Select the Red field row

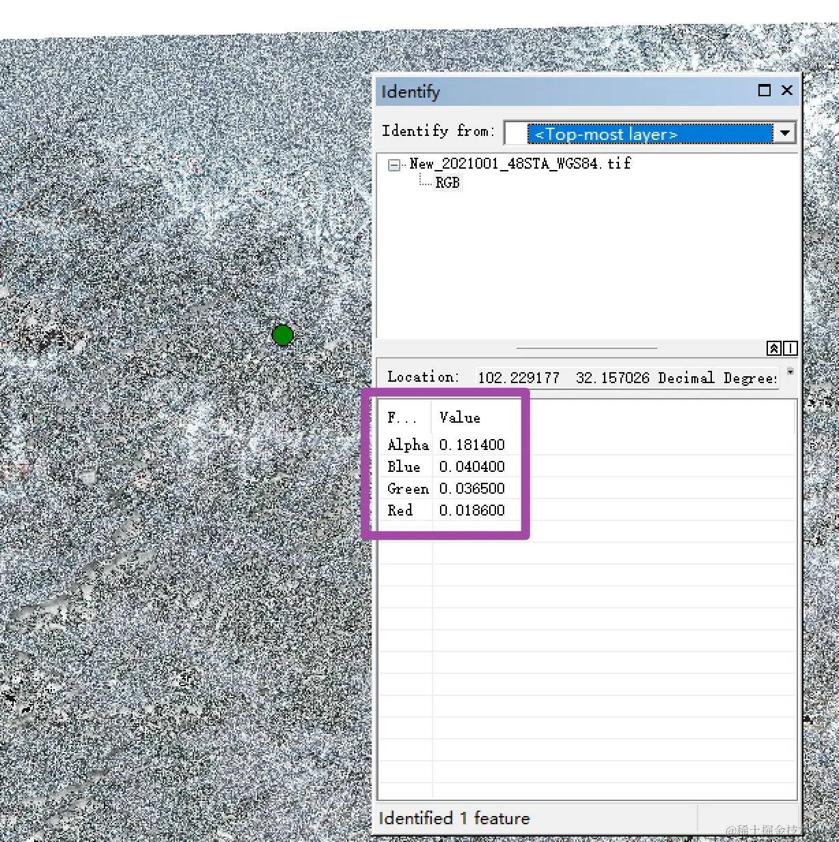[x=400, y=510]
